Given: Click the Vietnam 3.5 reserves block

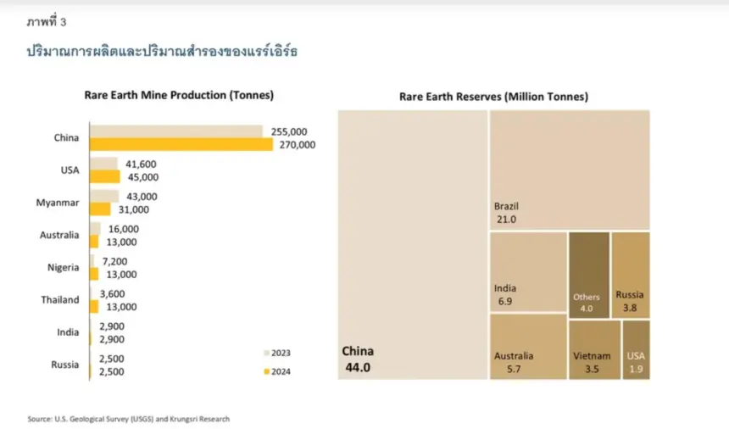Looking at the screenshot, I should [594, 350].
